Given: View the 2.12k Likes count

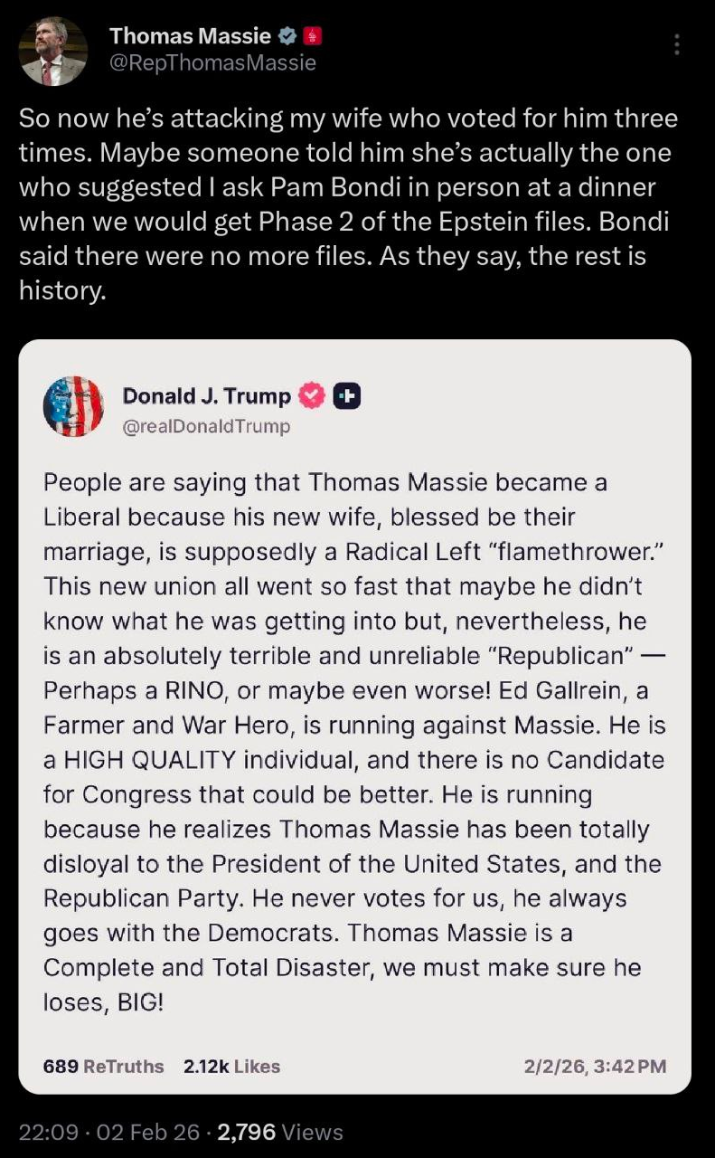Looking at the screenshot, I should tap(231, 1066).
